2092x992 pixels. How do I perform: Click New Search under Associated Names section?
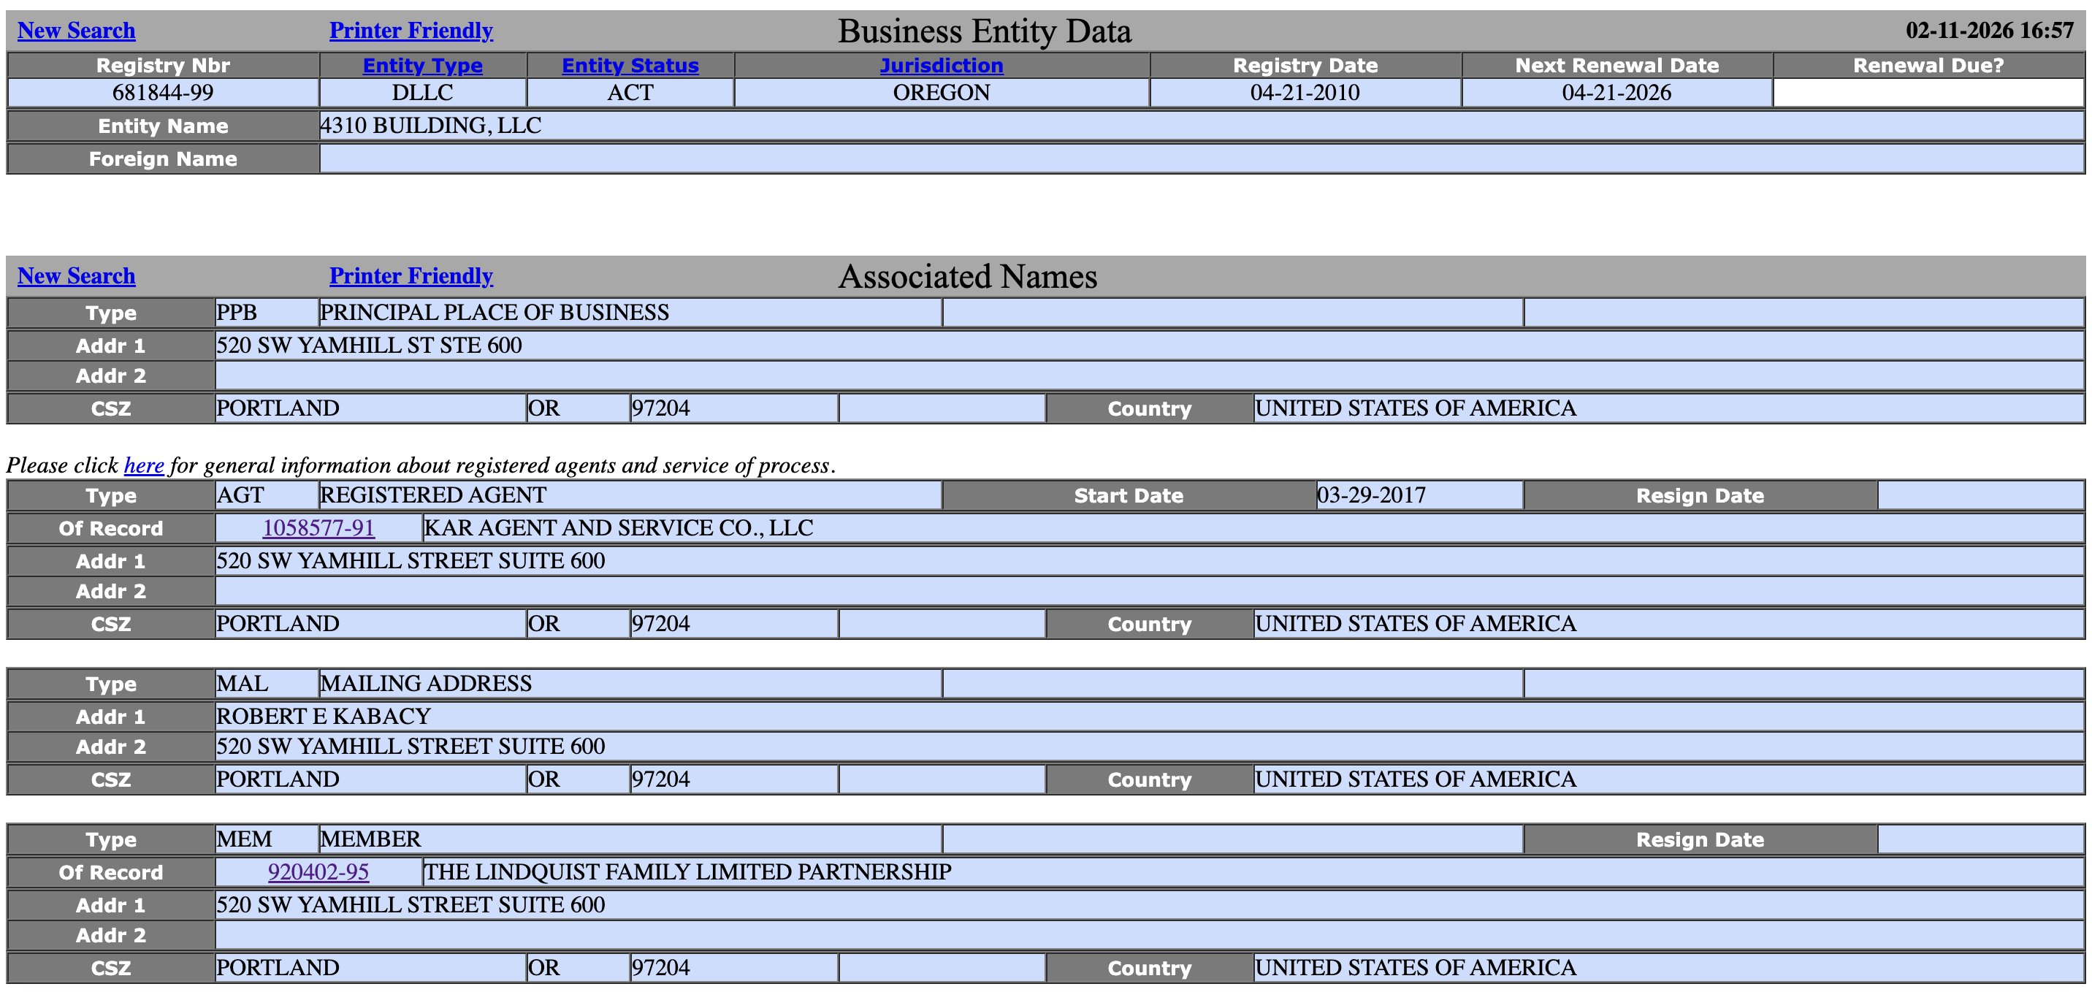pos(77,276)
